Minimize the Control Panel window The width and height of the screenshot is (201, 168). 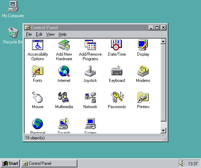(151, 28)
